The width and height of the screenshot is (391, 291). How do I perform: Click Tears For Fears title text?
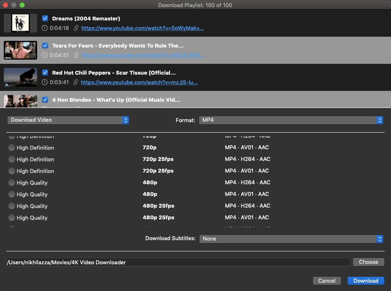point(118,45)
